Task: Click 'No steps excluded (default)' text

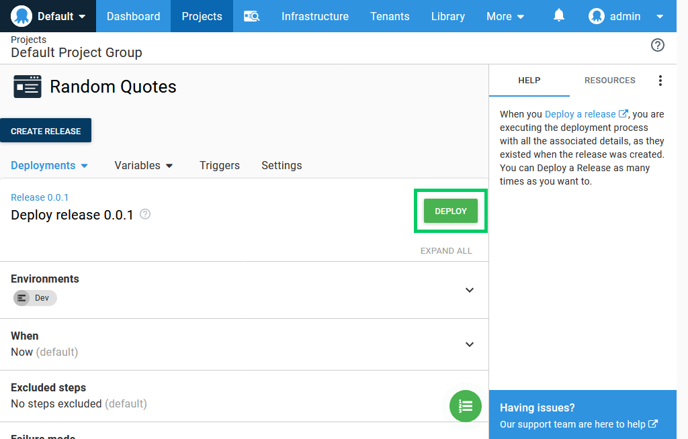Action: 79,404
